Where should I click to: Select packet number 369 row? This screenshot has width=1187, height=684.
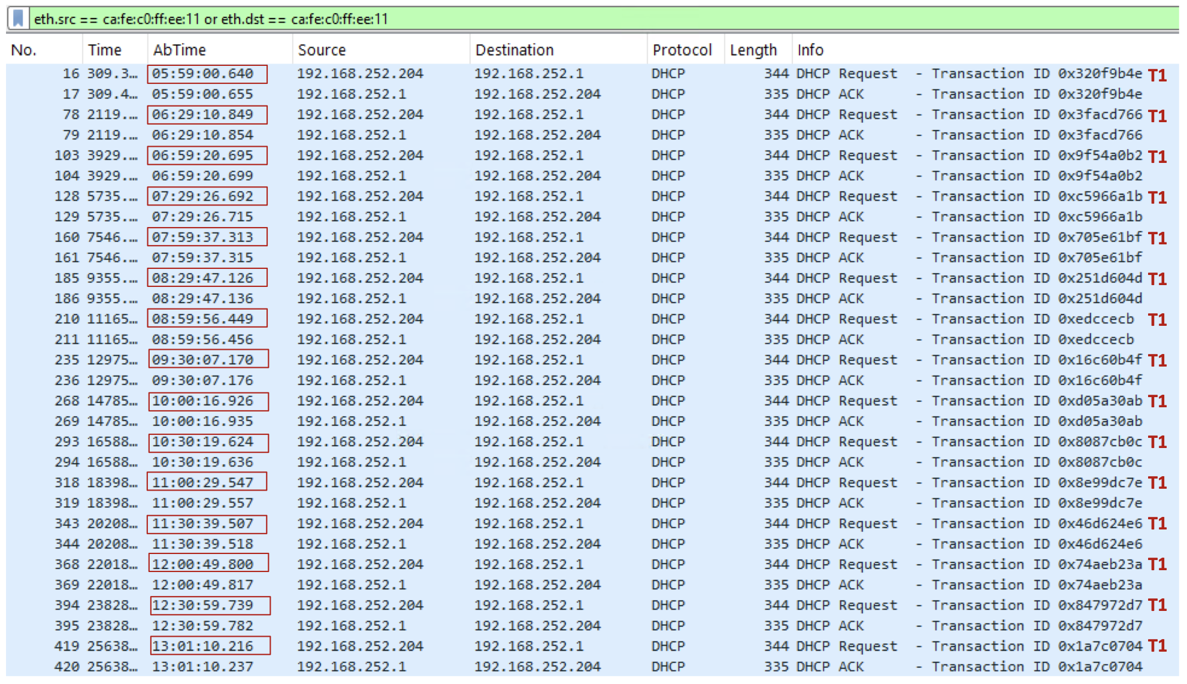pyautogui.click(x=592, y=585)
